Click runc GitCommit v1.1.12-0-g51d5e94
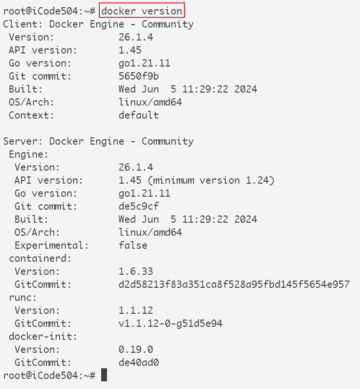Viewport: 360px width, 389px height. pyautogui.click(x=171, y=323)
